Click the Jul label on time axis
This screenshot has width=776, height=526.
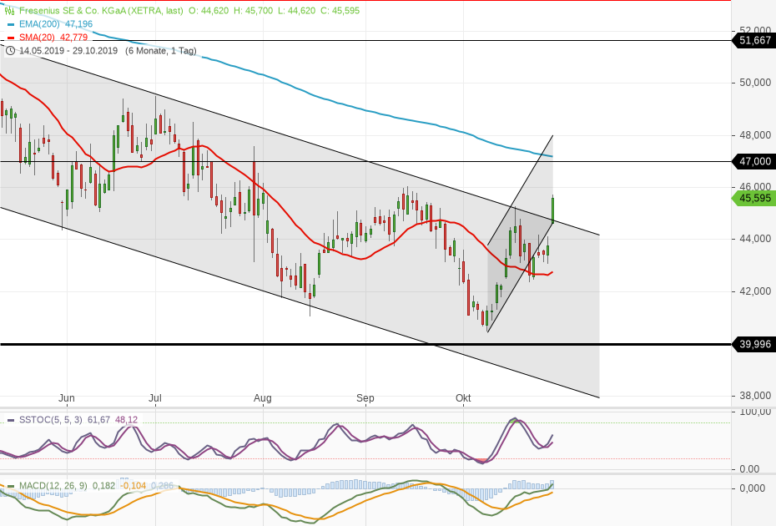pos(155,397)
